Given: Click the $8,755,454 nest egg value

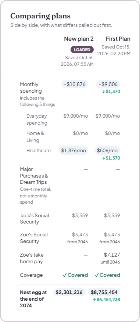Looking at the screenshot, I should 104,292.
